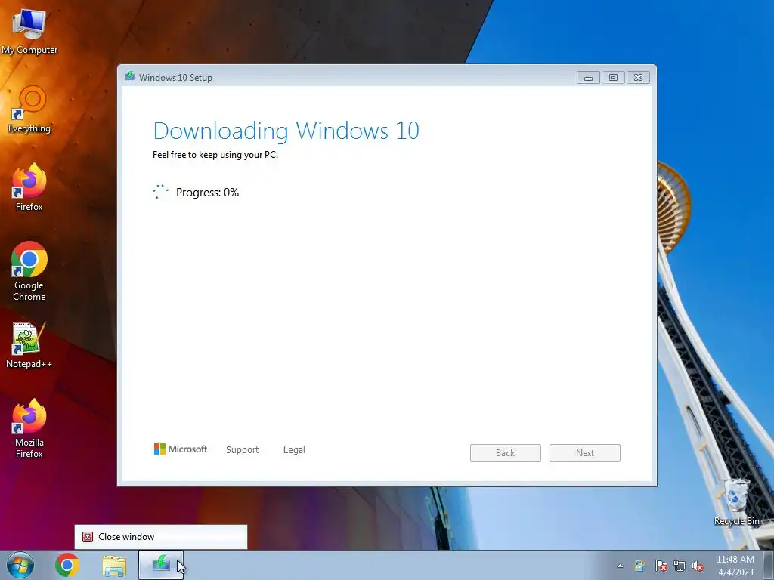
Task: Open Chrome from the taskbar
Action: (x=67, y=565)
